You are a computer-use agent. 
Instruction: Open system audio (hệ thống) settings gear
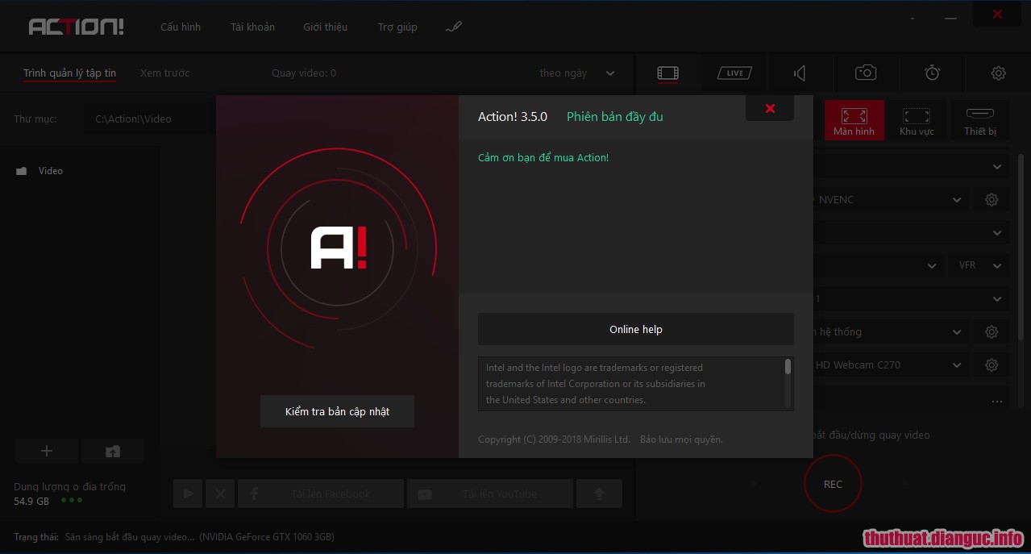pyautogui.click(x=992, y=331)
